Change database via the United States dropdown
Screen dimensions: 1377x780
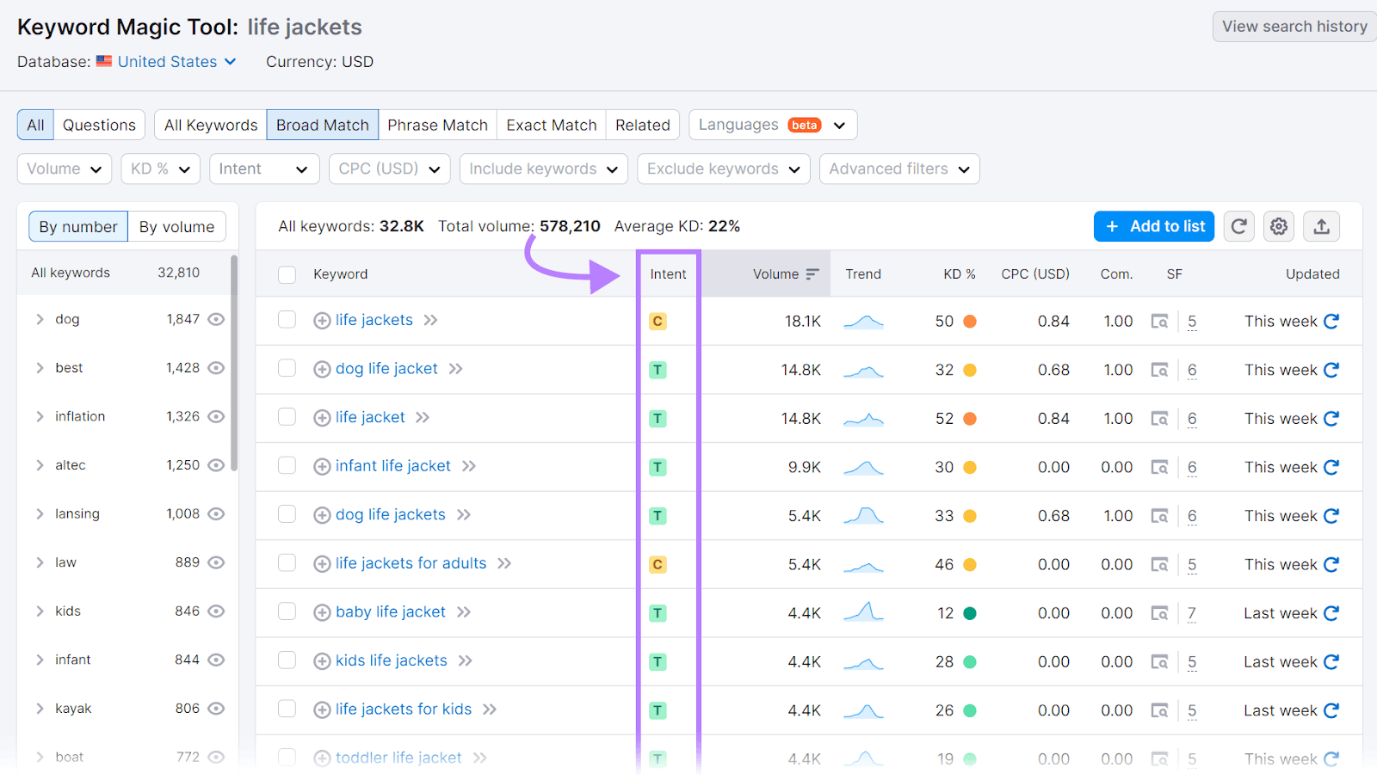(166, 61)
